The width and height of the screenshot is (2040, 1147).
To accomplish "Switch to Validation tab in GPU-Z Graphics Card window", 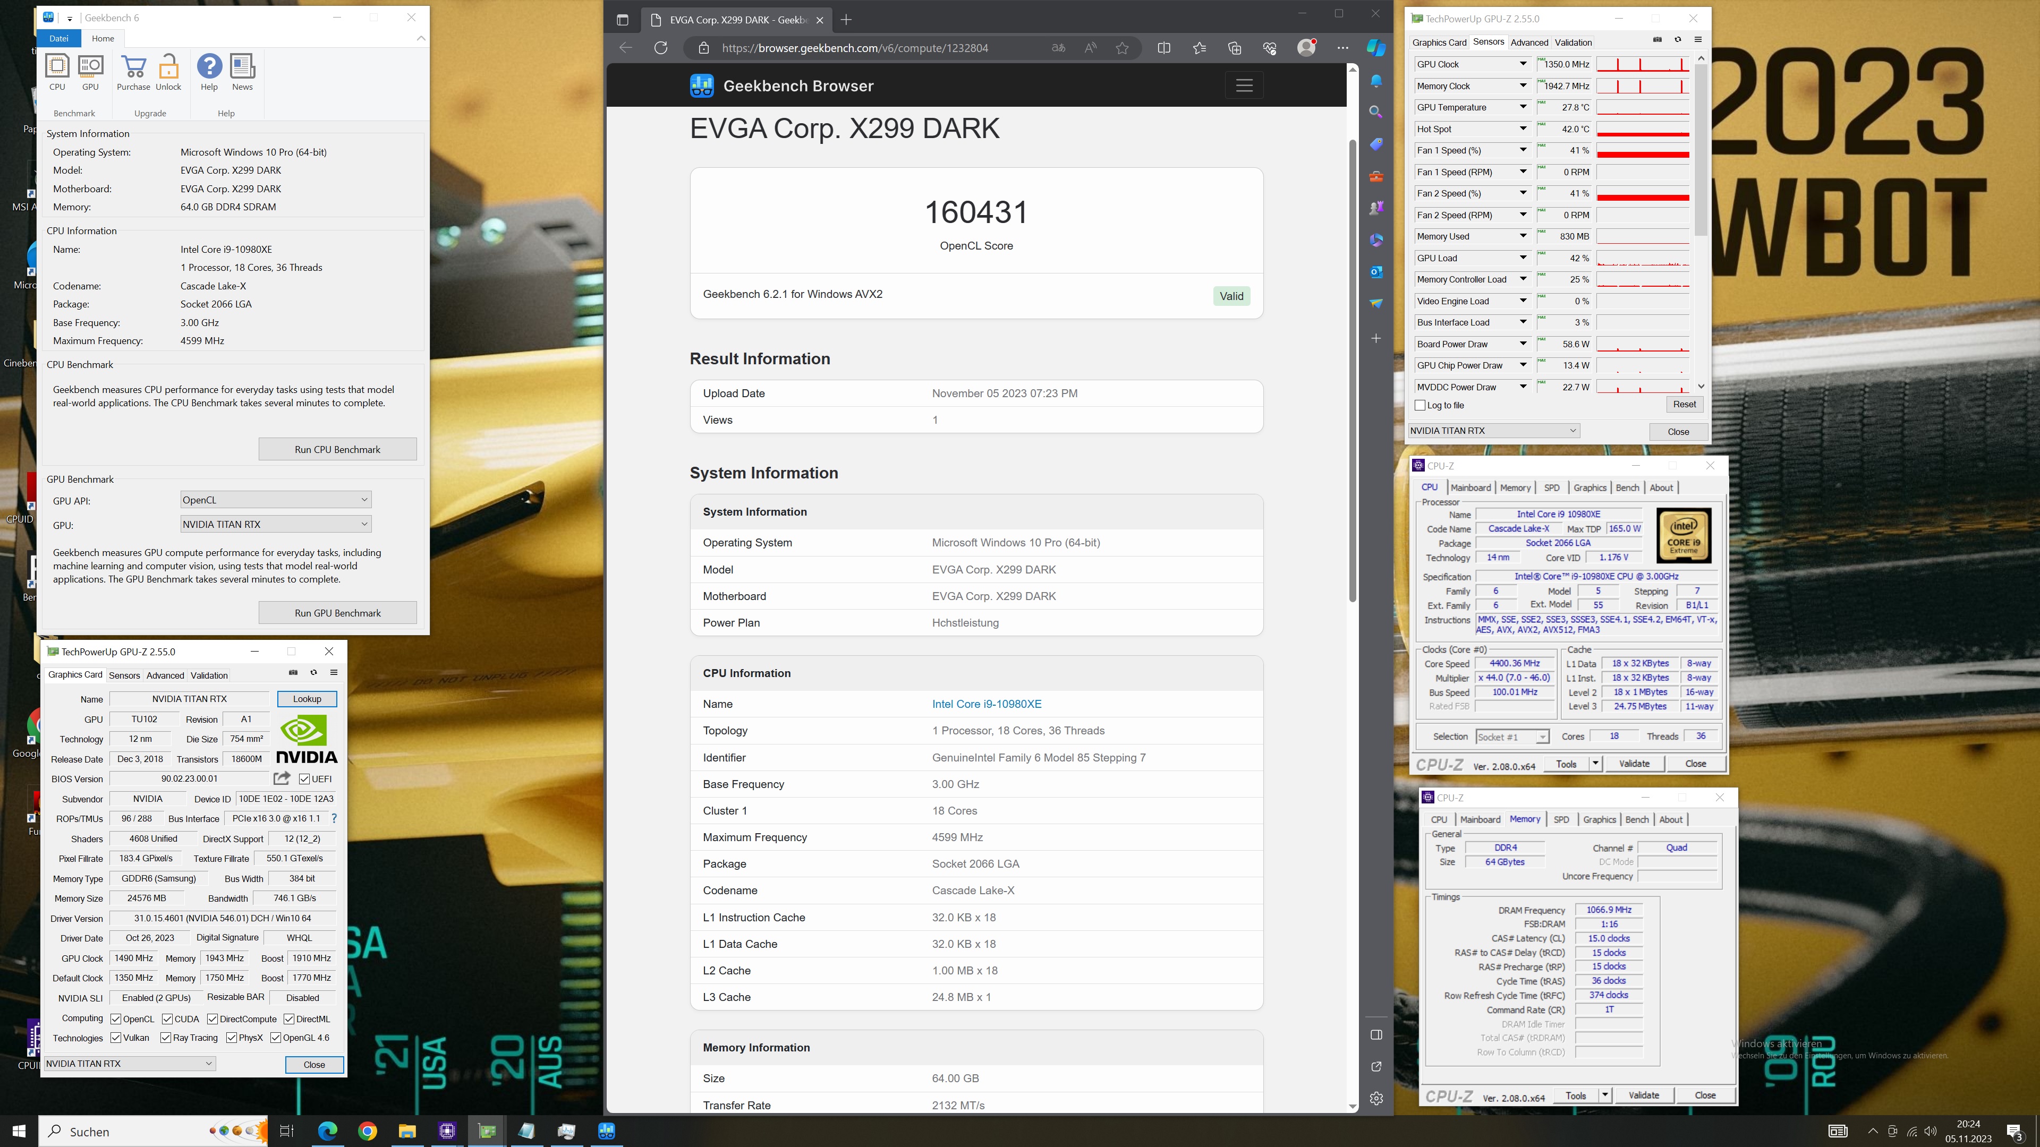I will [209, 675].
